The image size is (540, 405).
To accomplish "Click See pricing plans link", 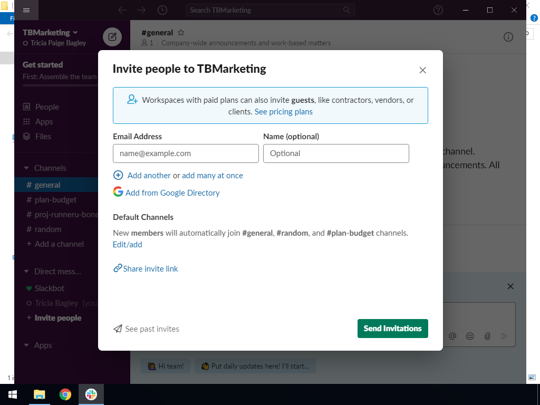I will coord(283,112).
